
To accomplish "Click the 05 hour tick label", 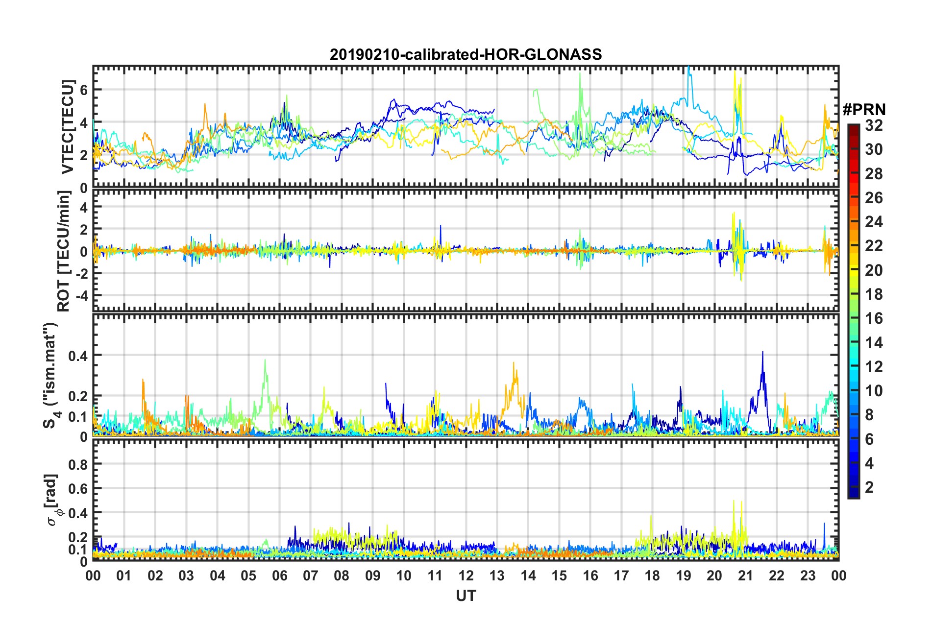I will pyautogui.click(x=248, y=575).
